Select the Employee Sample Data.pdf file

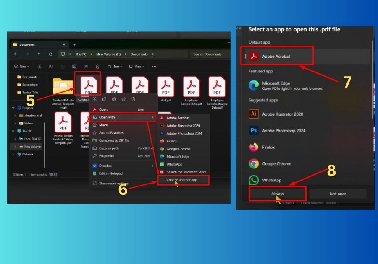192,91
